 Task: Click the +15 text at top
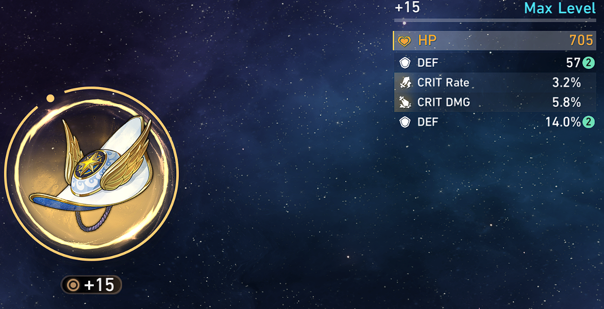(x=407, y=7)
